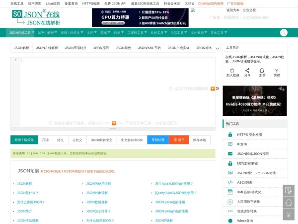Viewport: 298px width, 224px height.
Task: Select the JSON/XML互转 tab
Action: [x=149, y=48]
